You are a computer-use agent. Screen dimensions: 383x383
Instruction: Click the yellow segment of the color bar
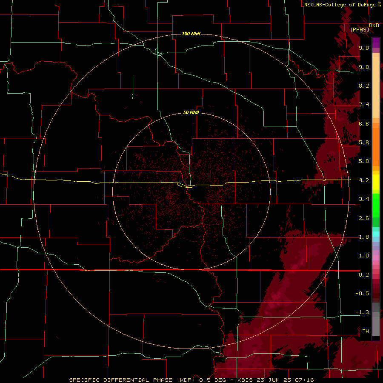376,182
